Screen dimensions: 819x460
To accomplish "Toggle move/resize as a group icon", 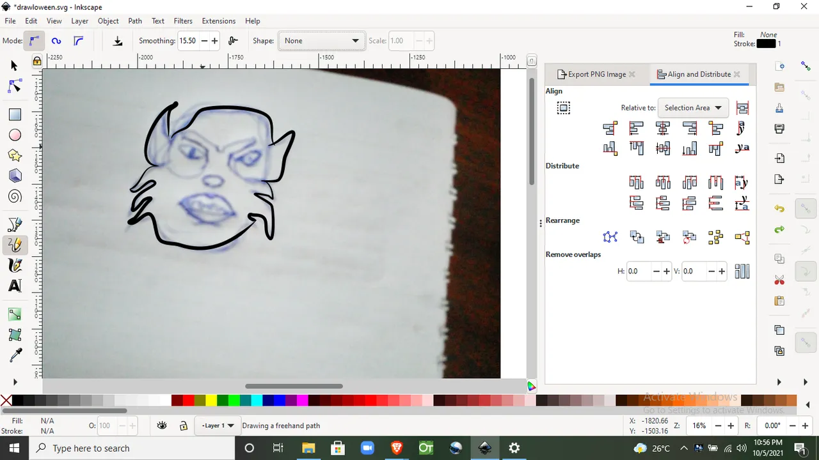I will coord(563,108).
